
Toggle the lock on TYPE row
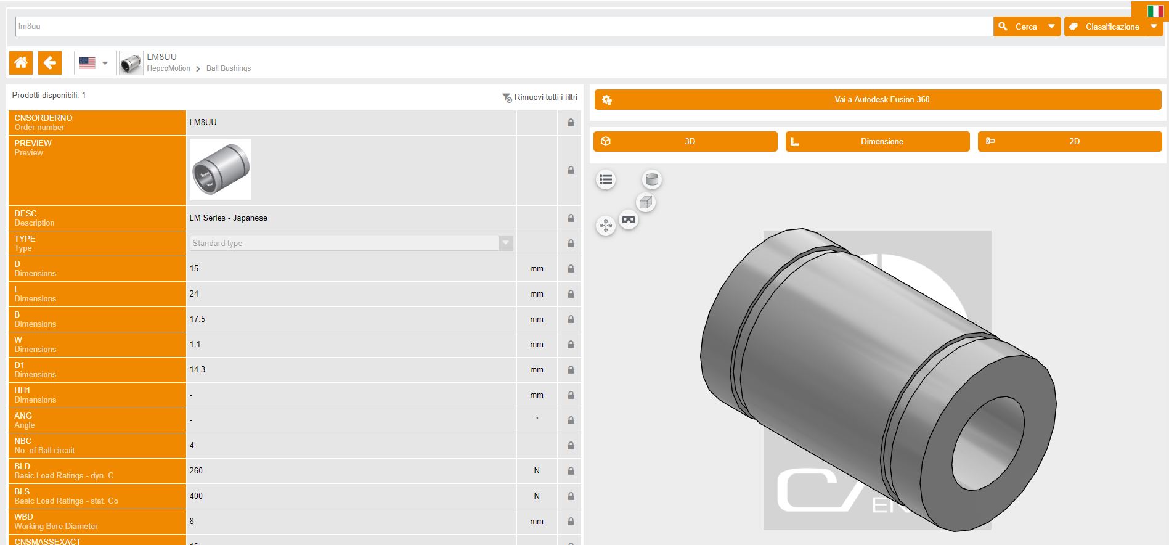571,244
